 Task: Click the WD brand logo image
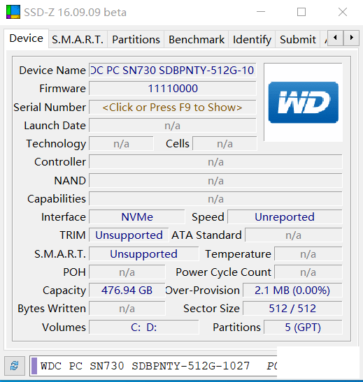tap(304, 103)
